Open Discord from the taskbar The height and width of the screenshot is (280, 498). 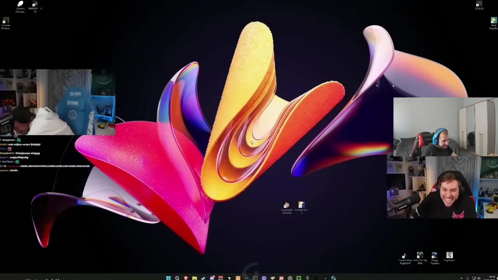tap(212, 278)
